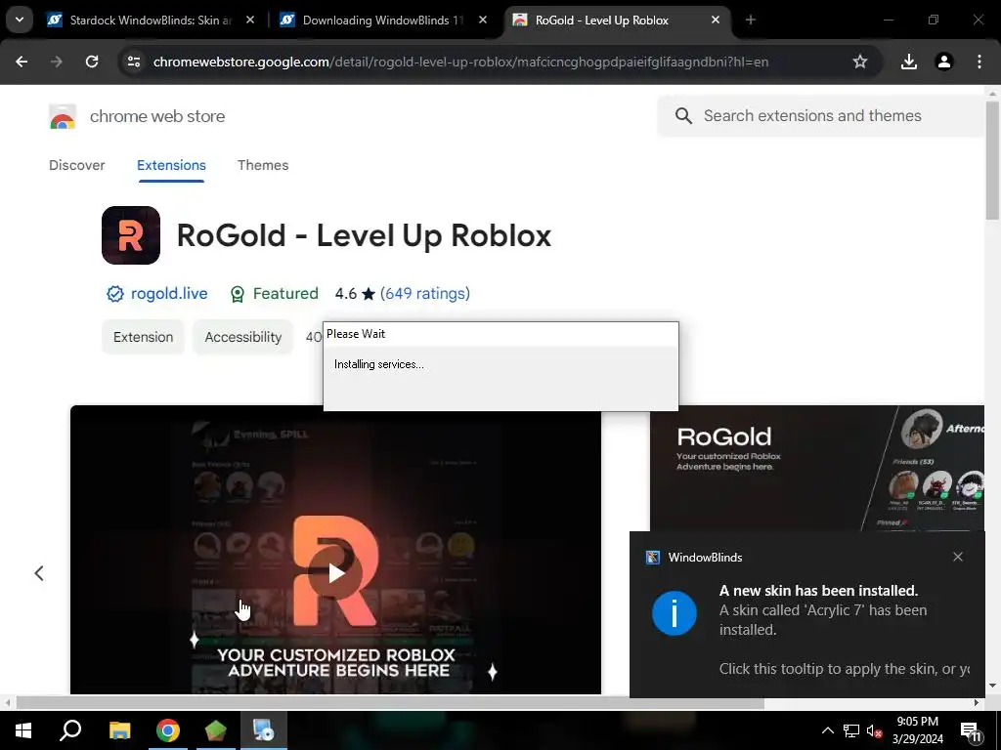The image size is (1001, 750).
Task: Switch to Downloading WindowBlinds 11 tab
Action: 383,21
